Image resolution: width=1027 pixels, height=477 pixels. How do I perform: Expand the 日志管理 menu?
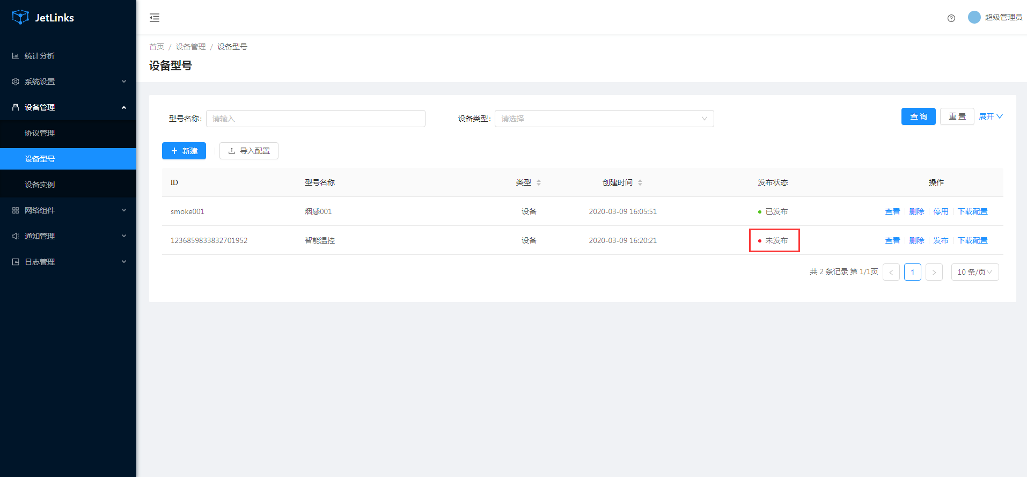pos(68,262)
